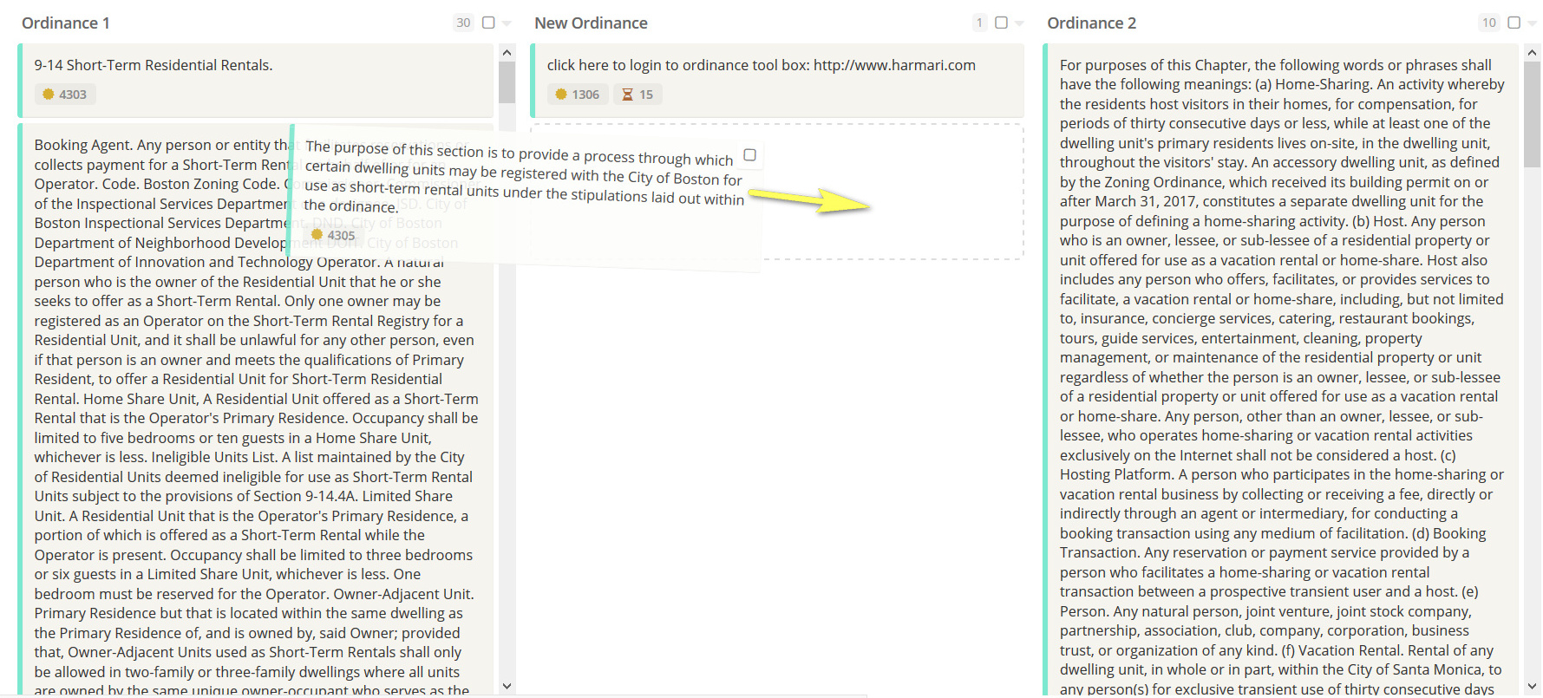Click the Ordinance 1 scrollbar down arrow
Image resolution: width=1543 pixels, height=698 pixels.
pyautogui.click(x=507, y=686)
